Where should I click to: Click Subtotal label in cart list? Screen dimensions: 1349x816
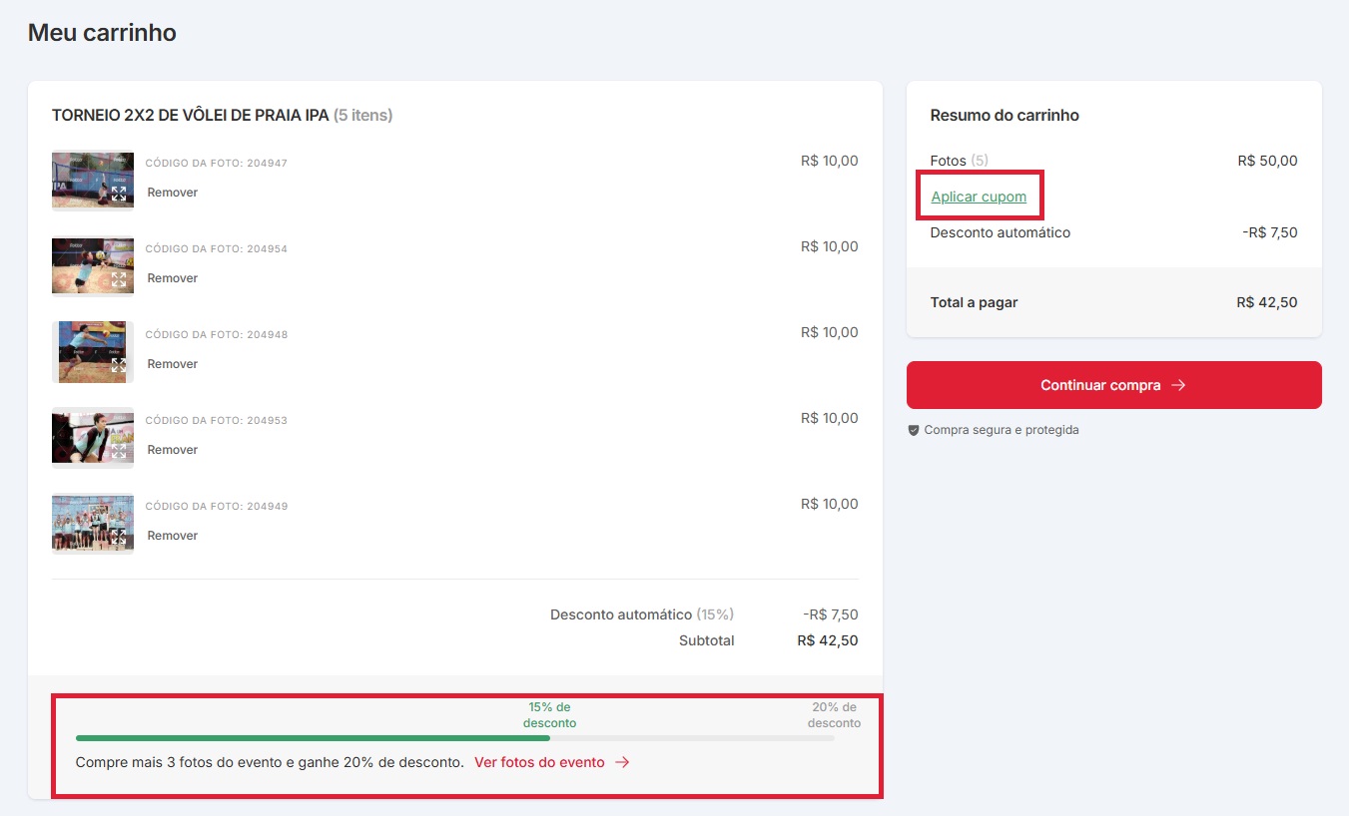coord(707,640)
